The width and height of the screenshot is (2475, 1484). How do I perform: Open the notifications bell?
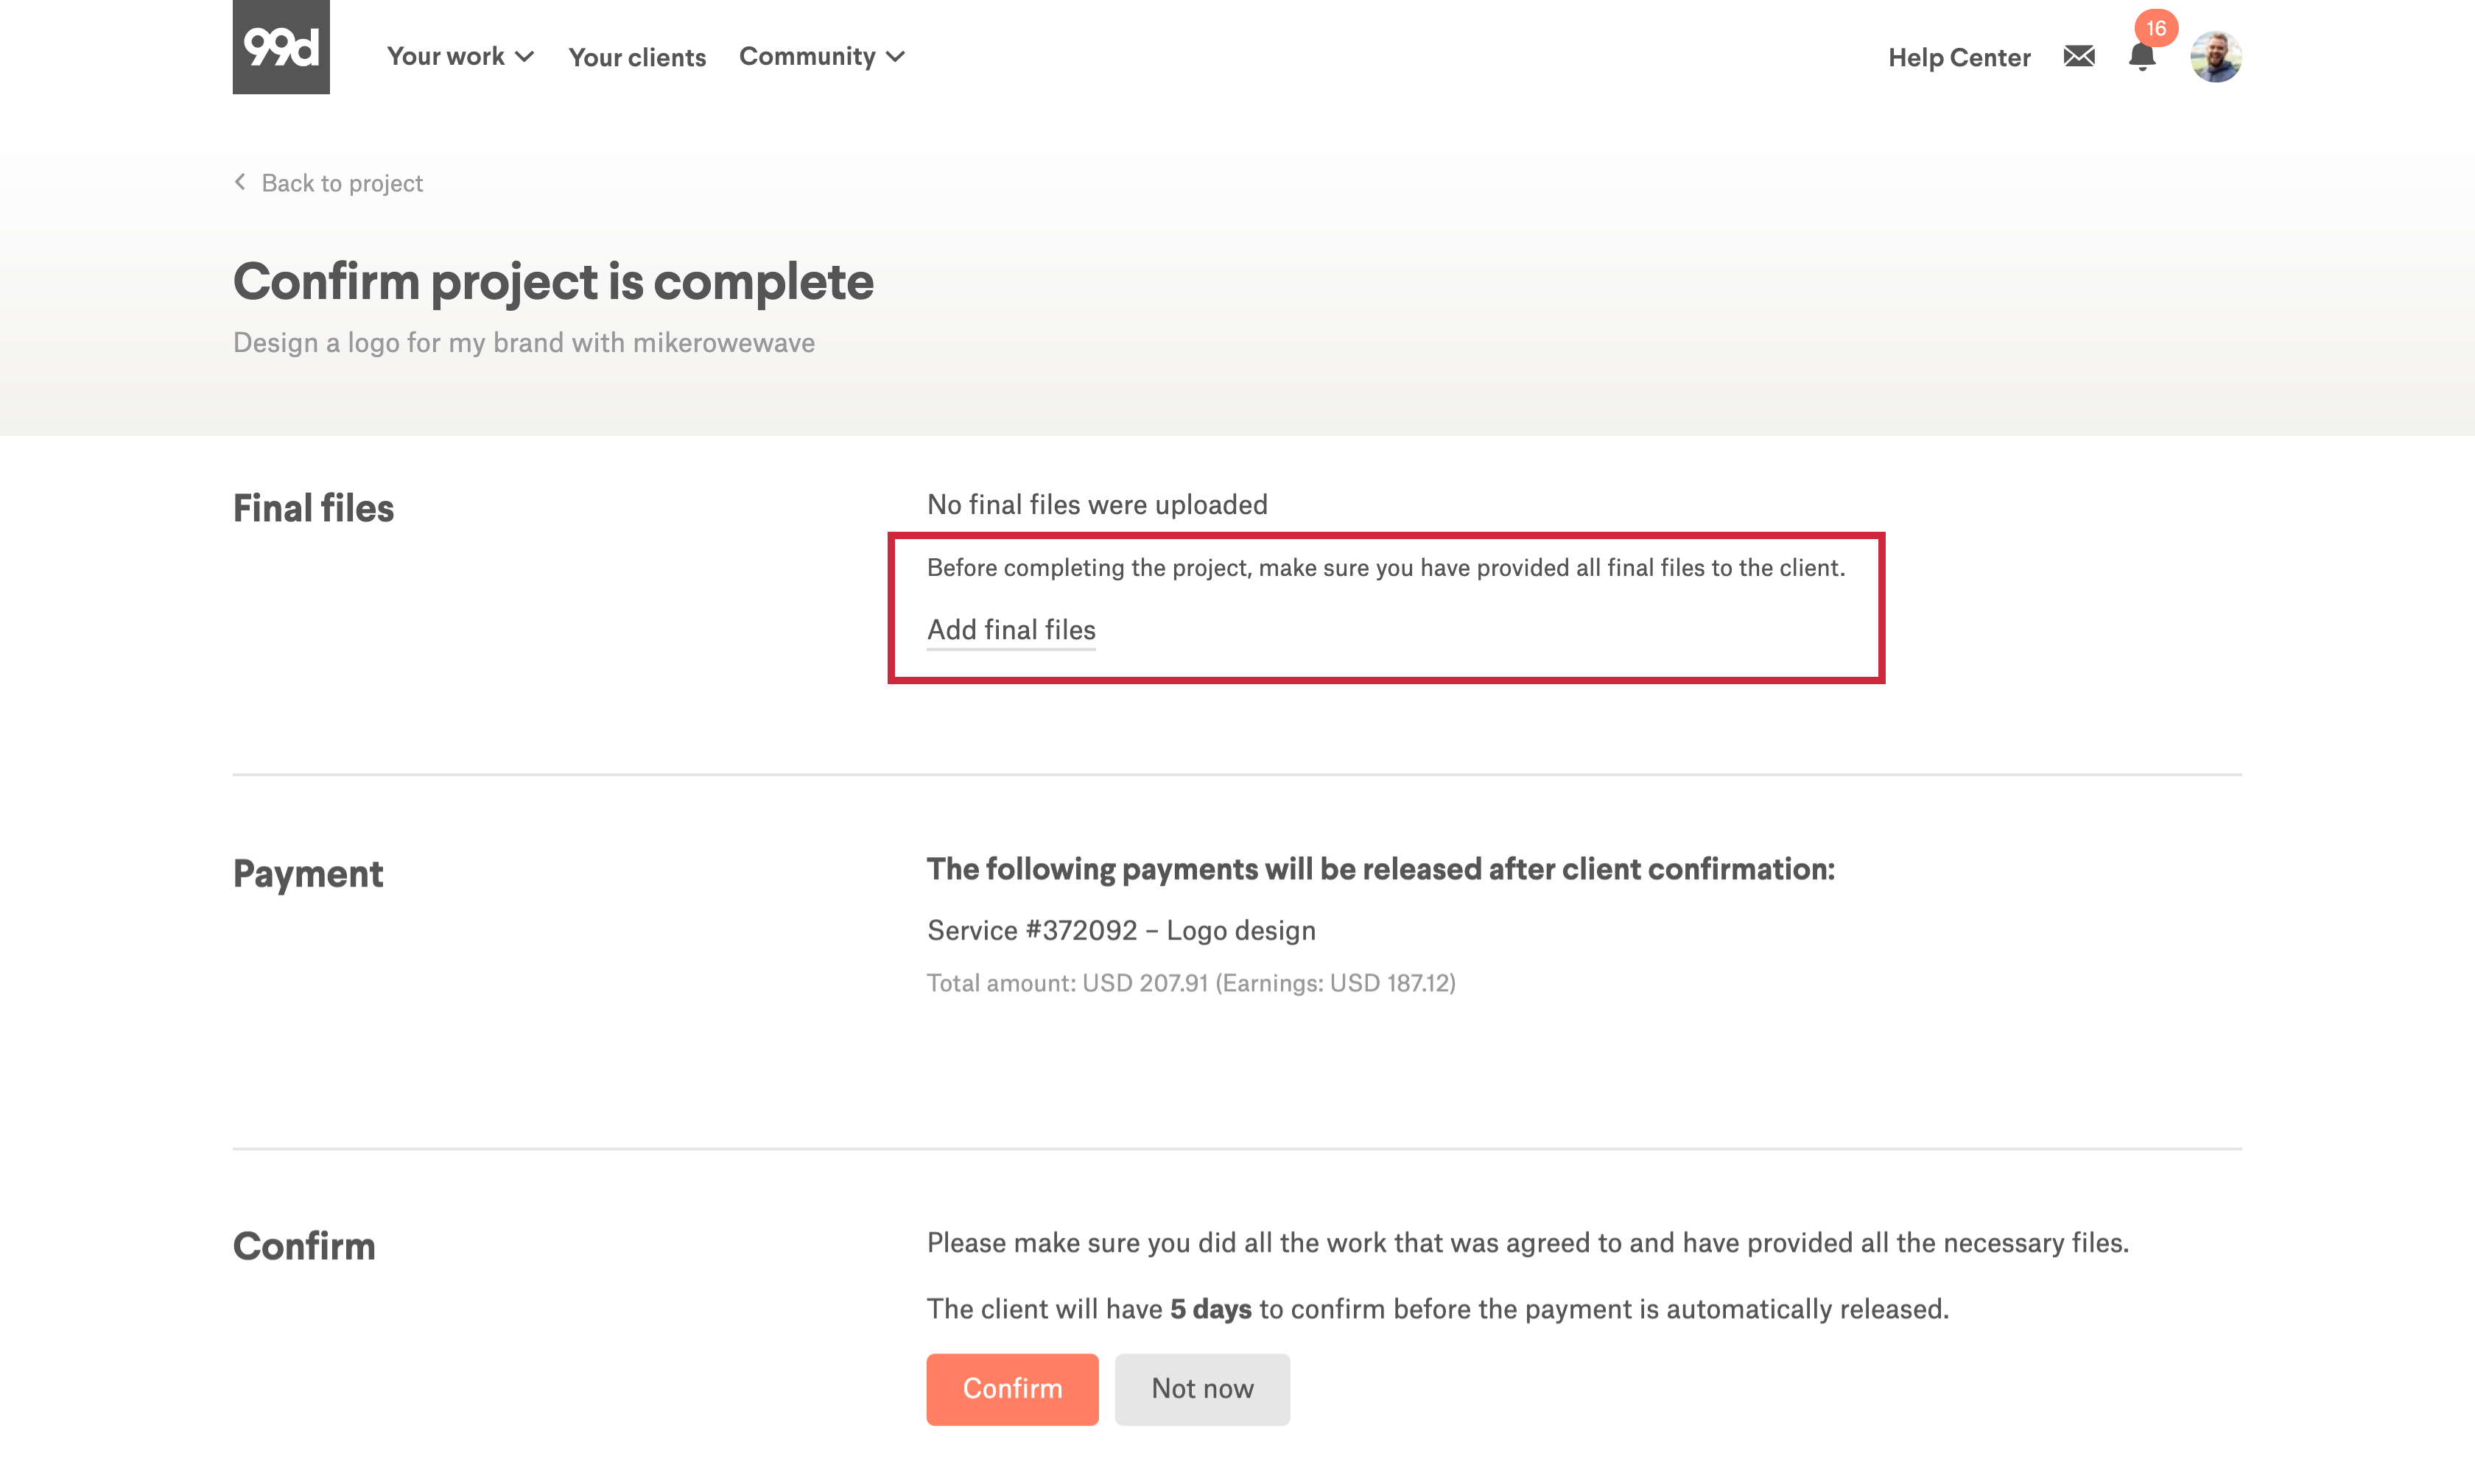click(x=2141, y=59)
